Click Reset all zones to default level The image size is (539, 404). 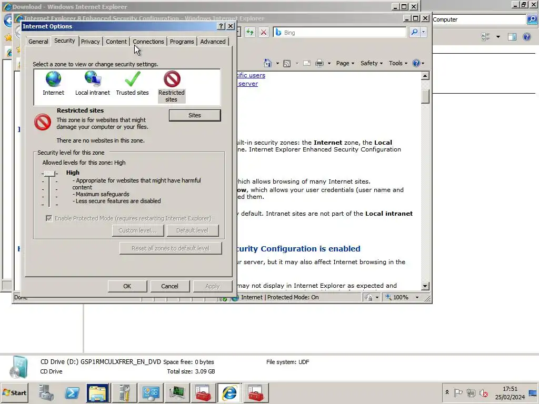171,248
